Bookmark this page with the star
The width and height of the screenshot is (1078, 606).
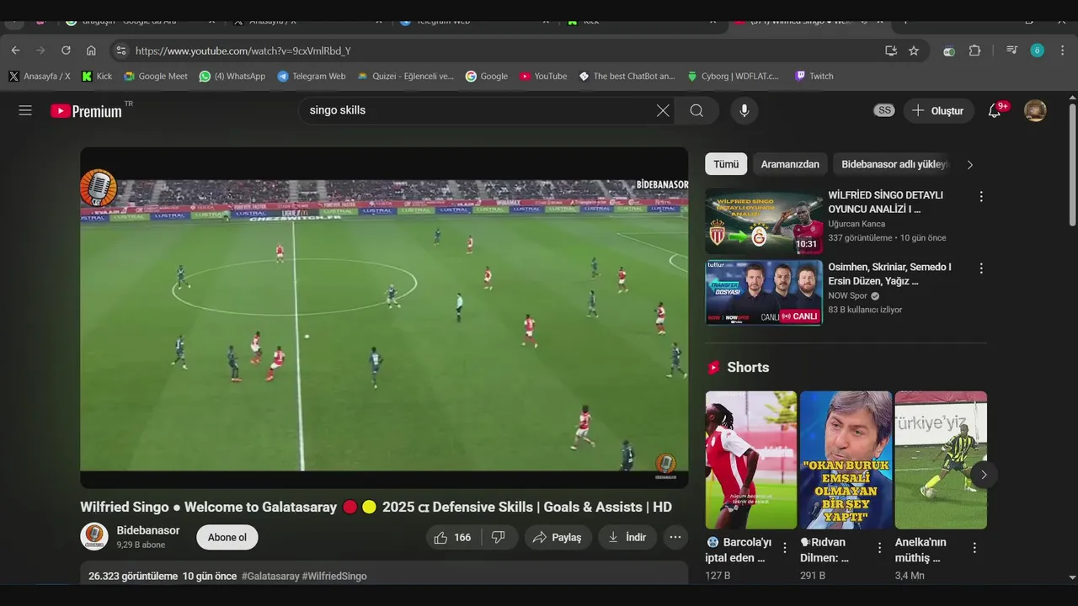click(914, 50)
